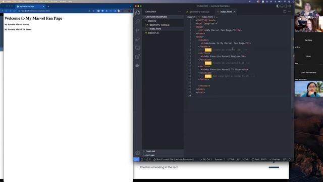This screenshot has height=182, width=323.
Task: Open the Manage gear in the activity bar
Action: pyautogui.click(x=138, y=153)
